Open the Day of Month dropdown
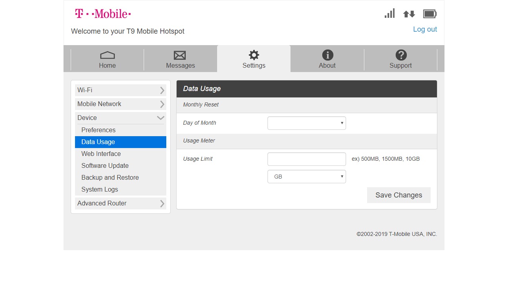The height and width of the screenshot is (304, 508). coord(306,123)
